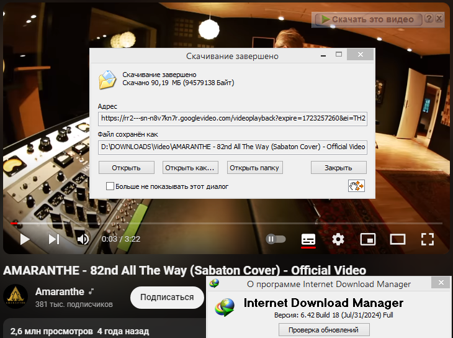Open help on IDM download panel

tap(429, 19)
